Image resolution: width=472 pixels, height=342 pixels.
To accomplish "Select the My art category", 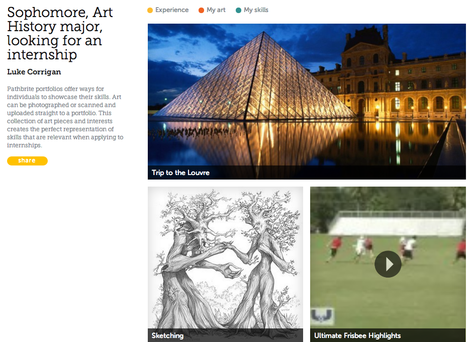I will pyautogui.click(x=216, y=10).
